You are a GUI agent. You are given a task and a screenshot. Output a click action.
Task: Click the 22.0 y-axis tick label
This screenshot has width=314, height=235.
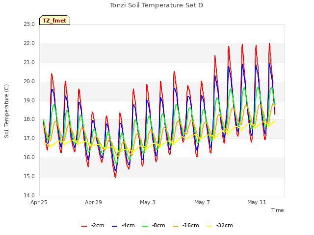29,44
